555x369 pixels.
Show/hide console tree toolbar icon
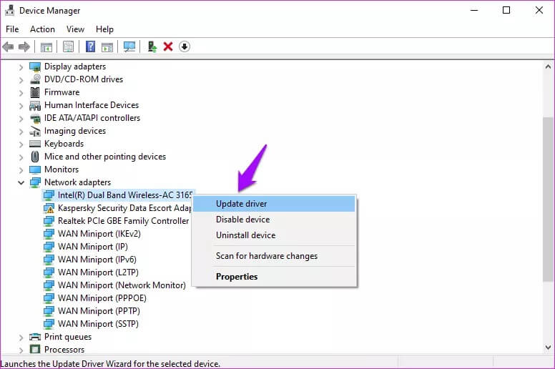coord(46,46)
